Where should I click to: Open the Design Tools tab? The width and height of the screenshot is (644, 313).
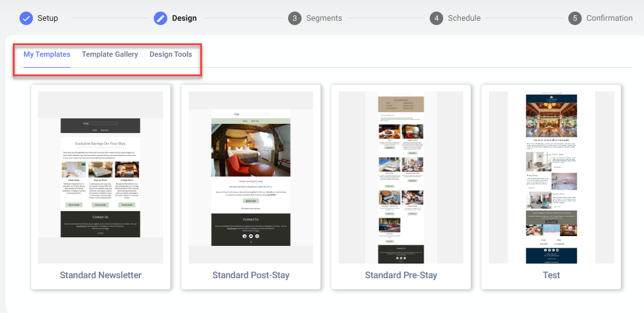tap(170, 54)
